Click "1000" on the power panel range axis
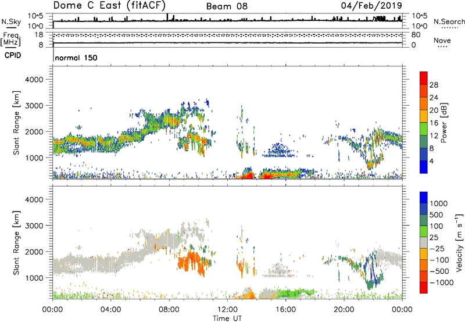This screenshot has height=322, width=465. (x=34, y=158)
